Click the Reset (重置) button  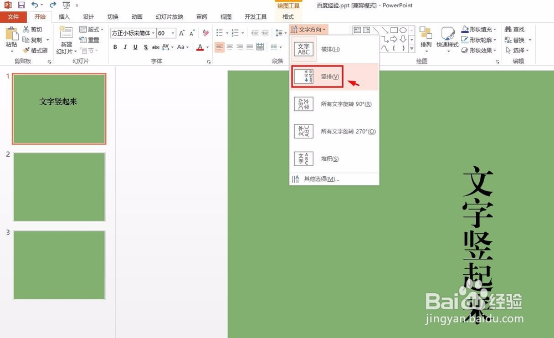click(90, 40)
